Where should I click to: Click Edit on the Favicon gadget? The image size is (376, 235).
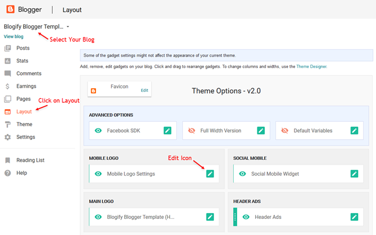[x=145, y=90]
